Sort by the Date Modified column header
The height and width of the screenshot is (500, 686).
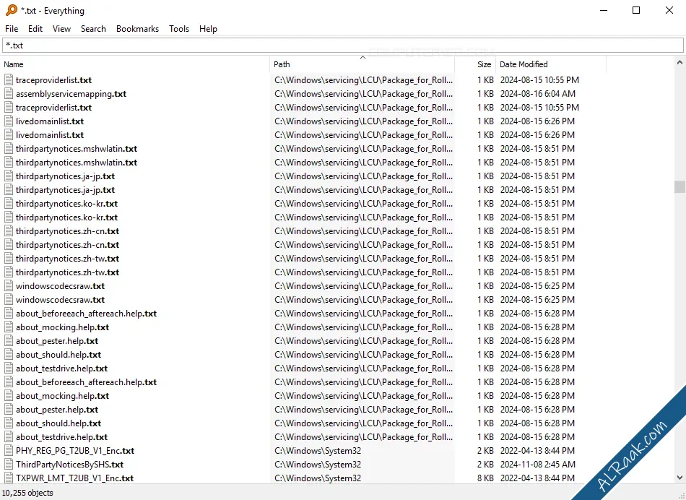coord(551,64)
